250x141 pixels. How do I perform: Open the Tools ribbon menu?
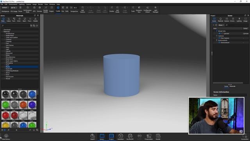point(133,9)
